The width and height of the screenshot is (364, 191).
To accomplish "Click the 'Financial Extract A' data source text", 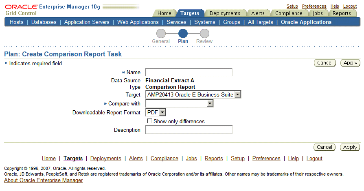I will (170, 80).
